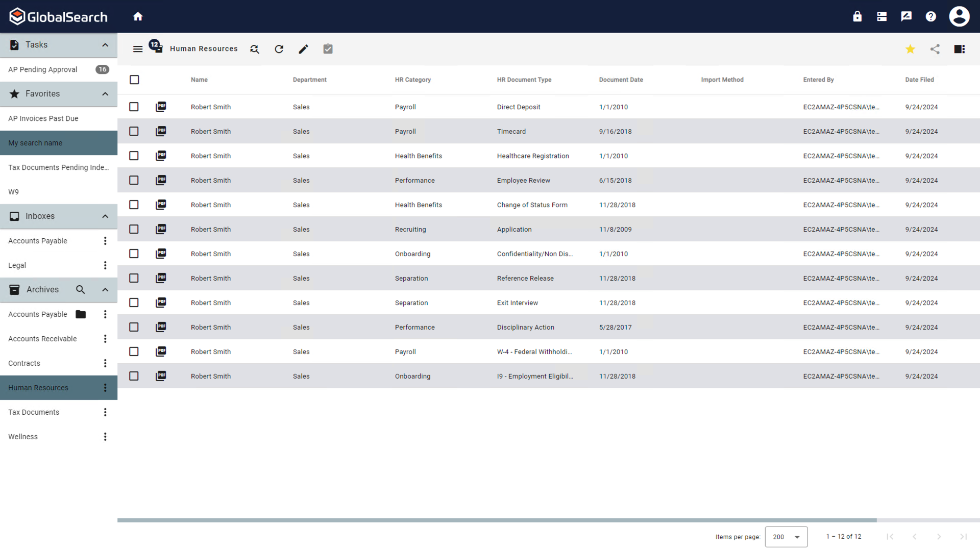Viewport: 980px width, 551px height.
Task: Open the Help question mark icon
Action: click(930, 16)
